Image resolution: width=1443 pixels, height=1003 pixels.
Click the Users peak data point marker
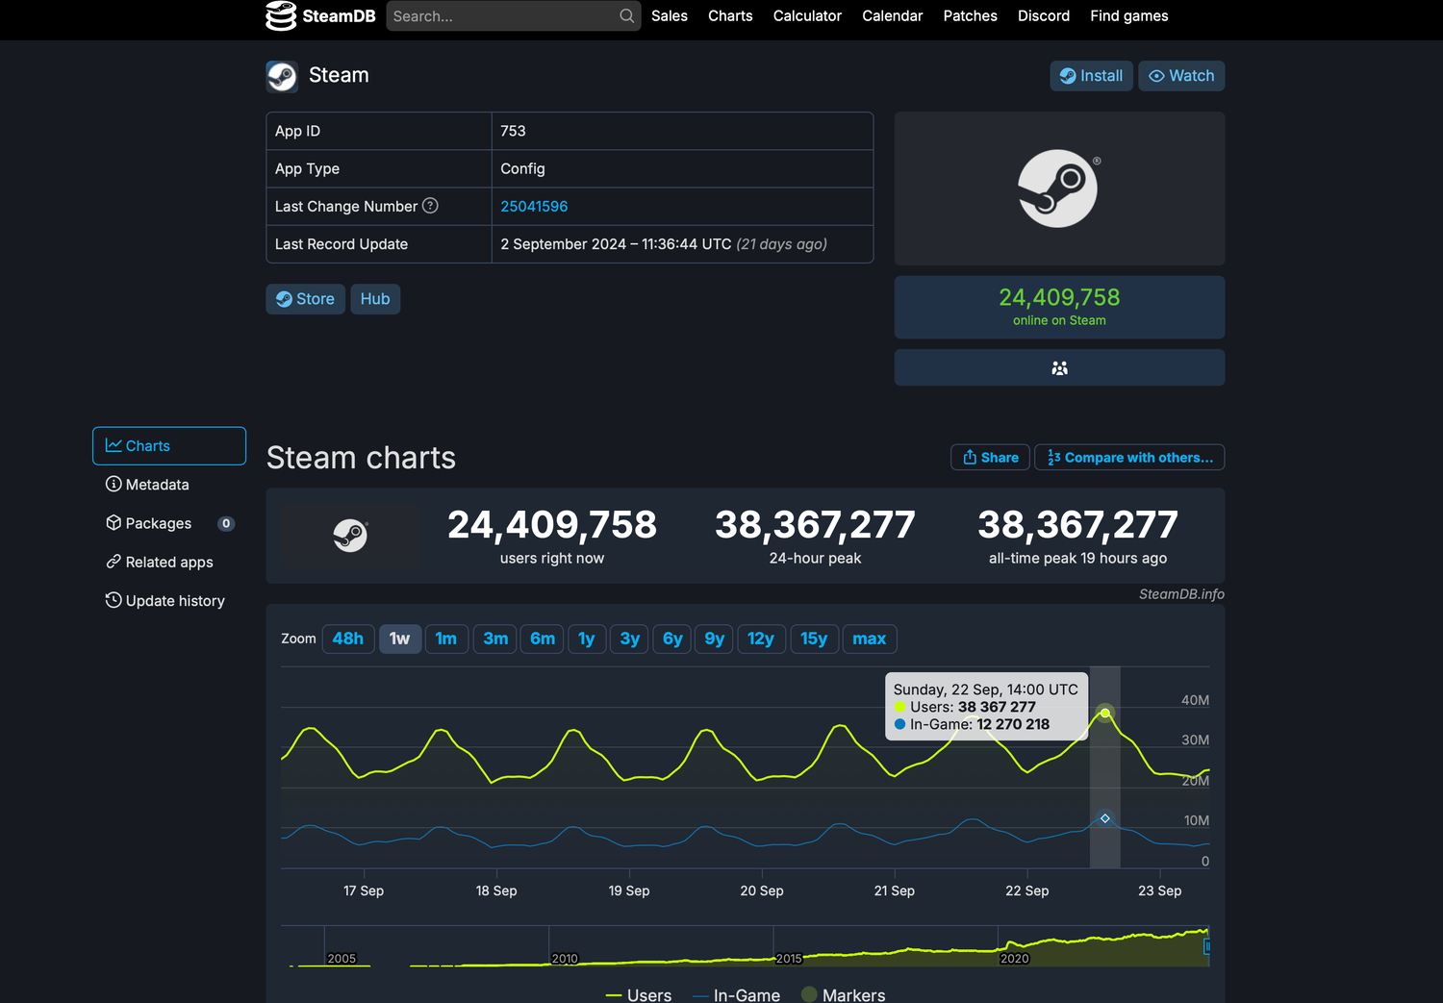point(1105,714)
